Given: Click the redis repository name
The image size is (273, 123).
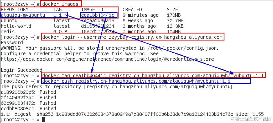Looking at the screenshot, I should (8, 32).
